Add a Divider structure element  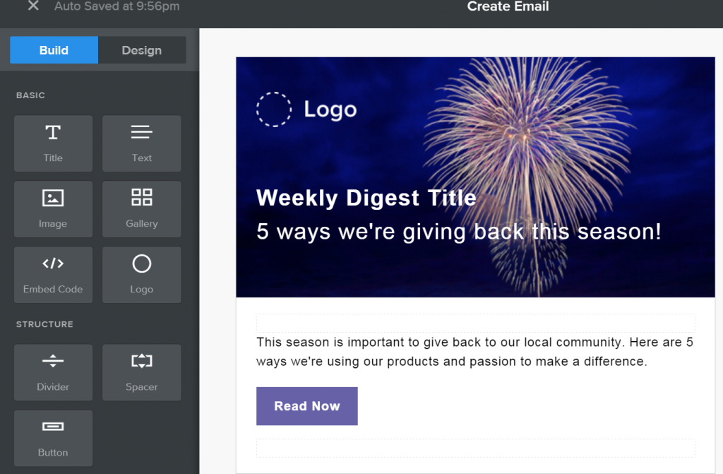point(53,372)
